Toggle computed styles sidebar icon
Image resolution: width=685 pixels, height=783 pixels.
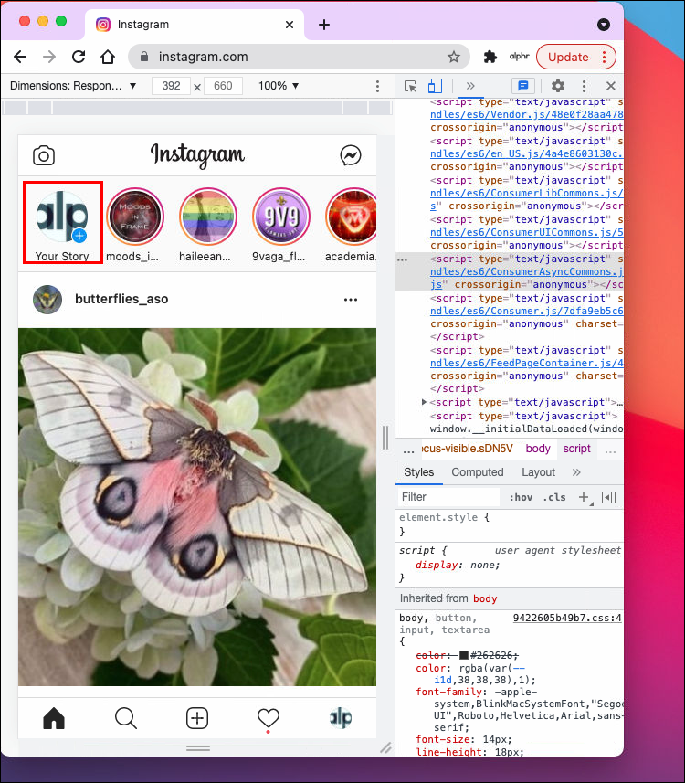click(608, 497)
